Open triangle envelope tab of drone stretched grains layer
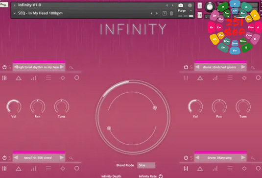This screenshot has height=178, width=262. [x=200, y=78]
